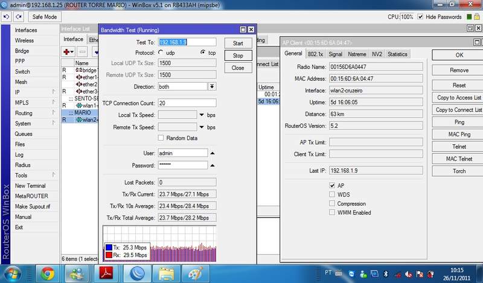
Task: Click the Telnet button in AP Client
Action: click(459, 147)
